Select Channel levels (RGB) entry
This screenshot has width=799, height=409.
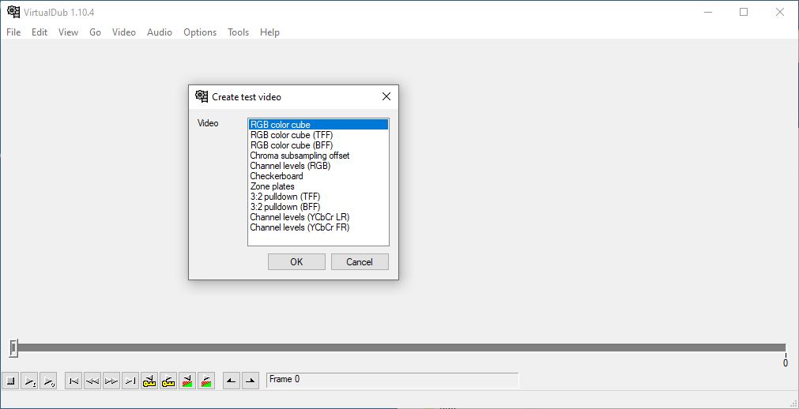tap(318, 166)
